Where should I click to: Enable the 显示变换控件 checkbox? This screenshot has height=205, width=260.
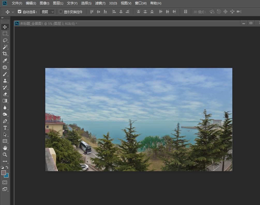click(61, 12)
